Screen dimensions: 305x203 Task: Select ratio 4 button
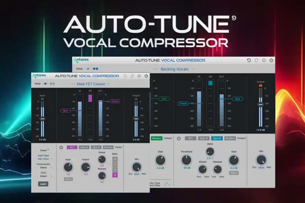click(x=115, y=175)
